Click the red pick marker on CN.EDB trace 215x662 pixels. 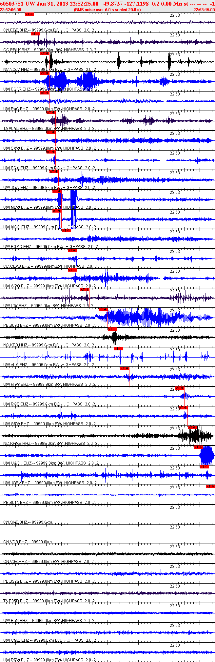pyautogui.click(x=29, y=14)
